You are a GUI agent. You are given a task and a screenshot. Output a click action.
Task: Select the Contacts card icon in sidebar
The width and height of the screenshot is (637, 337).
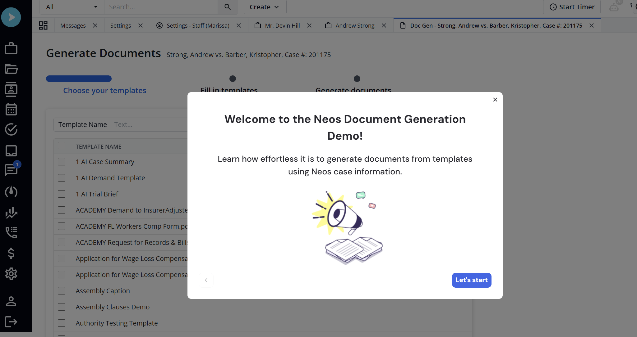tap(12, 89)
